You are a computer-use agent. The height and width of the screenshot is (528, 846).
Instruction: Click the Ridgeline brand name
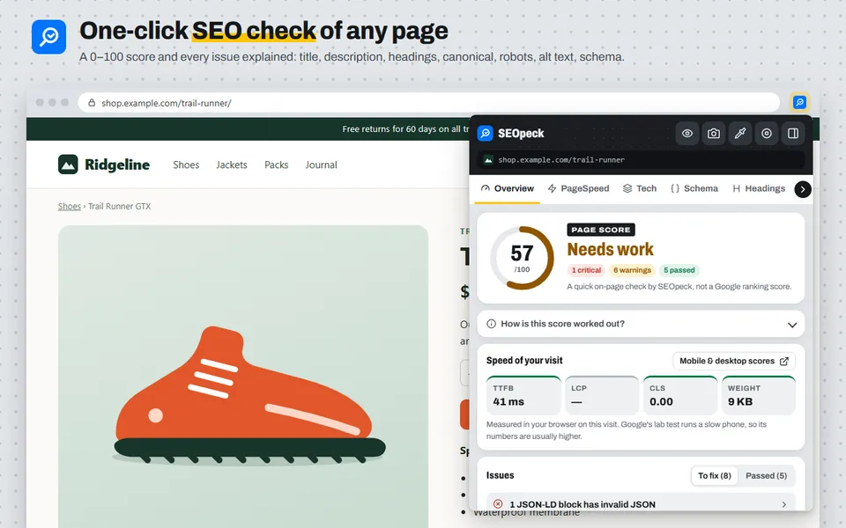[x=117, y=165]
